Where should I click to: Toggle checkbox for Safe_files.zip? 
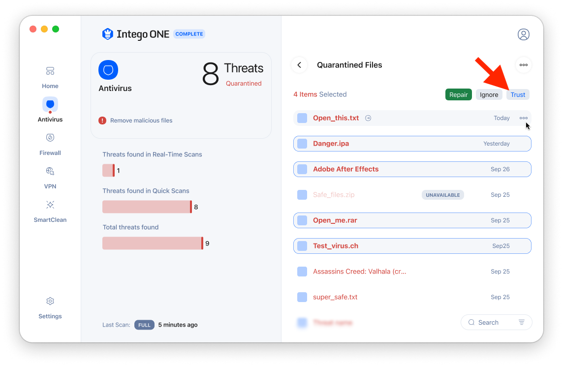click(x=302, y=195)
